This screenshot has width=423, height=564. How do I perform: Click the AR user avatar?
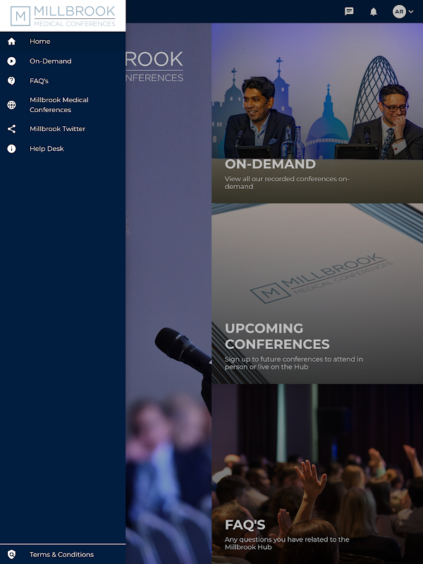click(399, 11)
